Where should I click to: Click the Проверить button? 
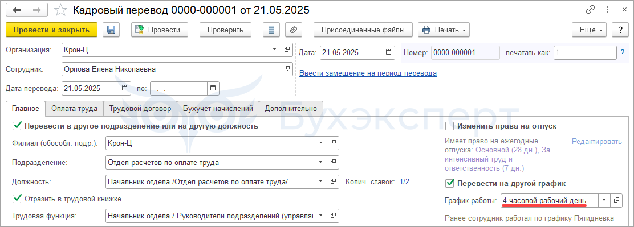225,30
